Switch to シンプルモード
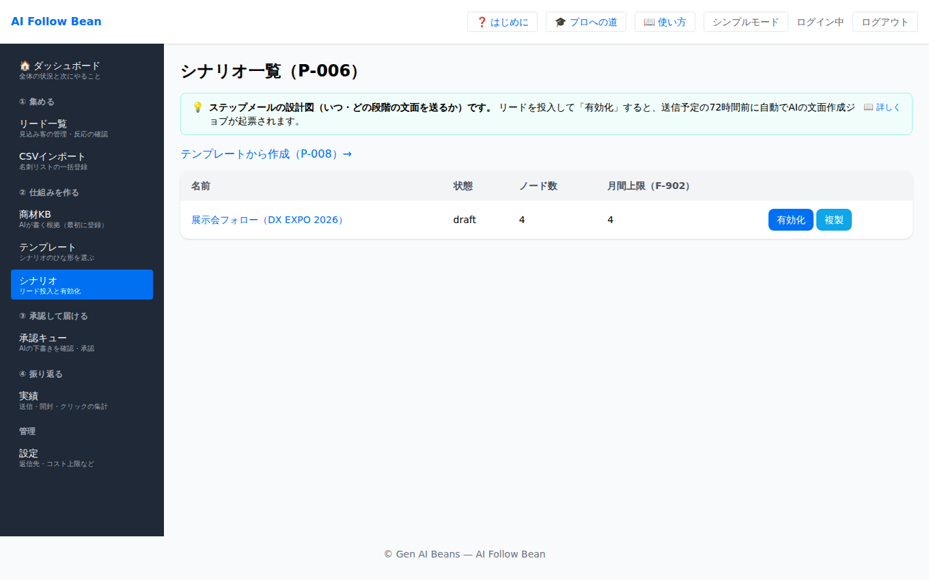Image resolution: width=929 pixels, height=580 pixels. point(745,22)
